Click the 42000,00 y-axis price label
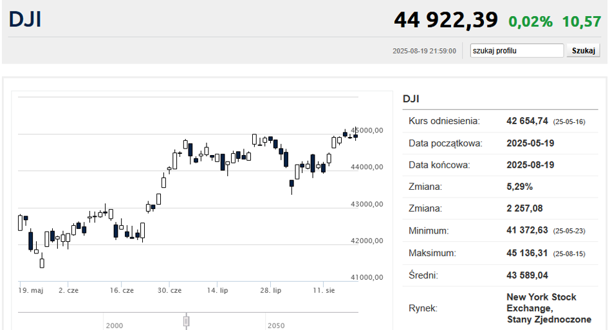Image resolution: width=610 pixels, height=330 pixels. 367,241
